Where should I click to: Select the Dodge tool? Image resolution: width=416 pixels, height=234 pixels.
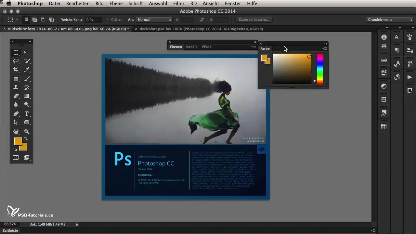pyautogui.click(x=27, y=105)
